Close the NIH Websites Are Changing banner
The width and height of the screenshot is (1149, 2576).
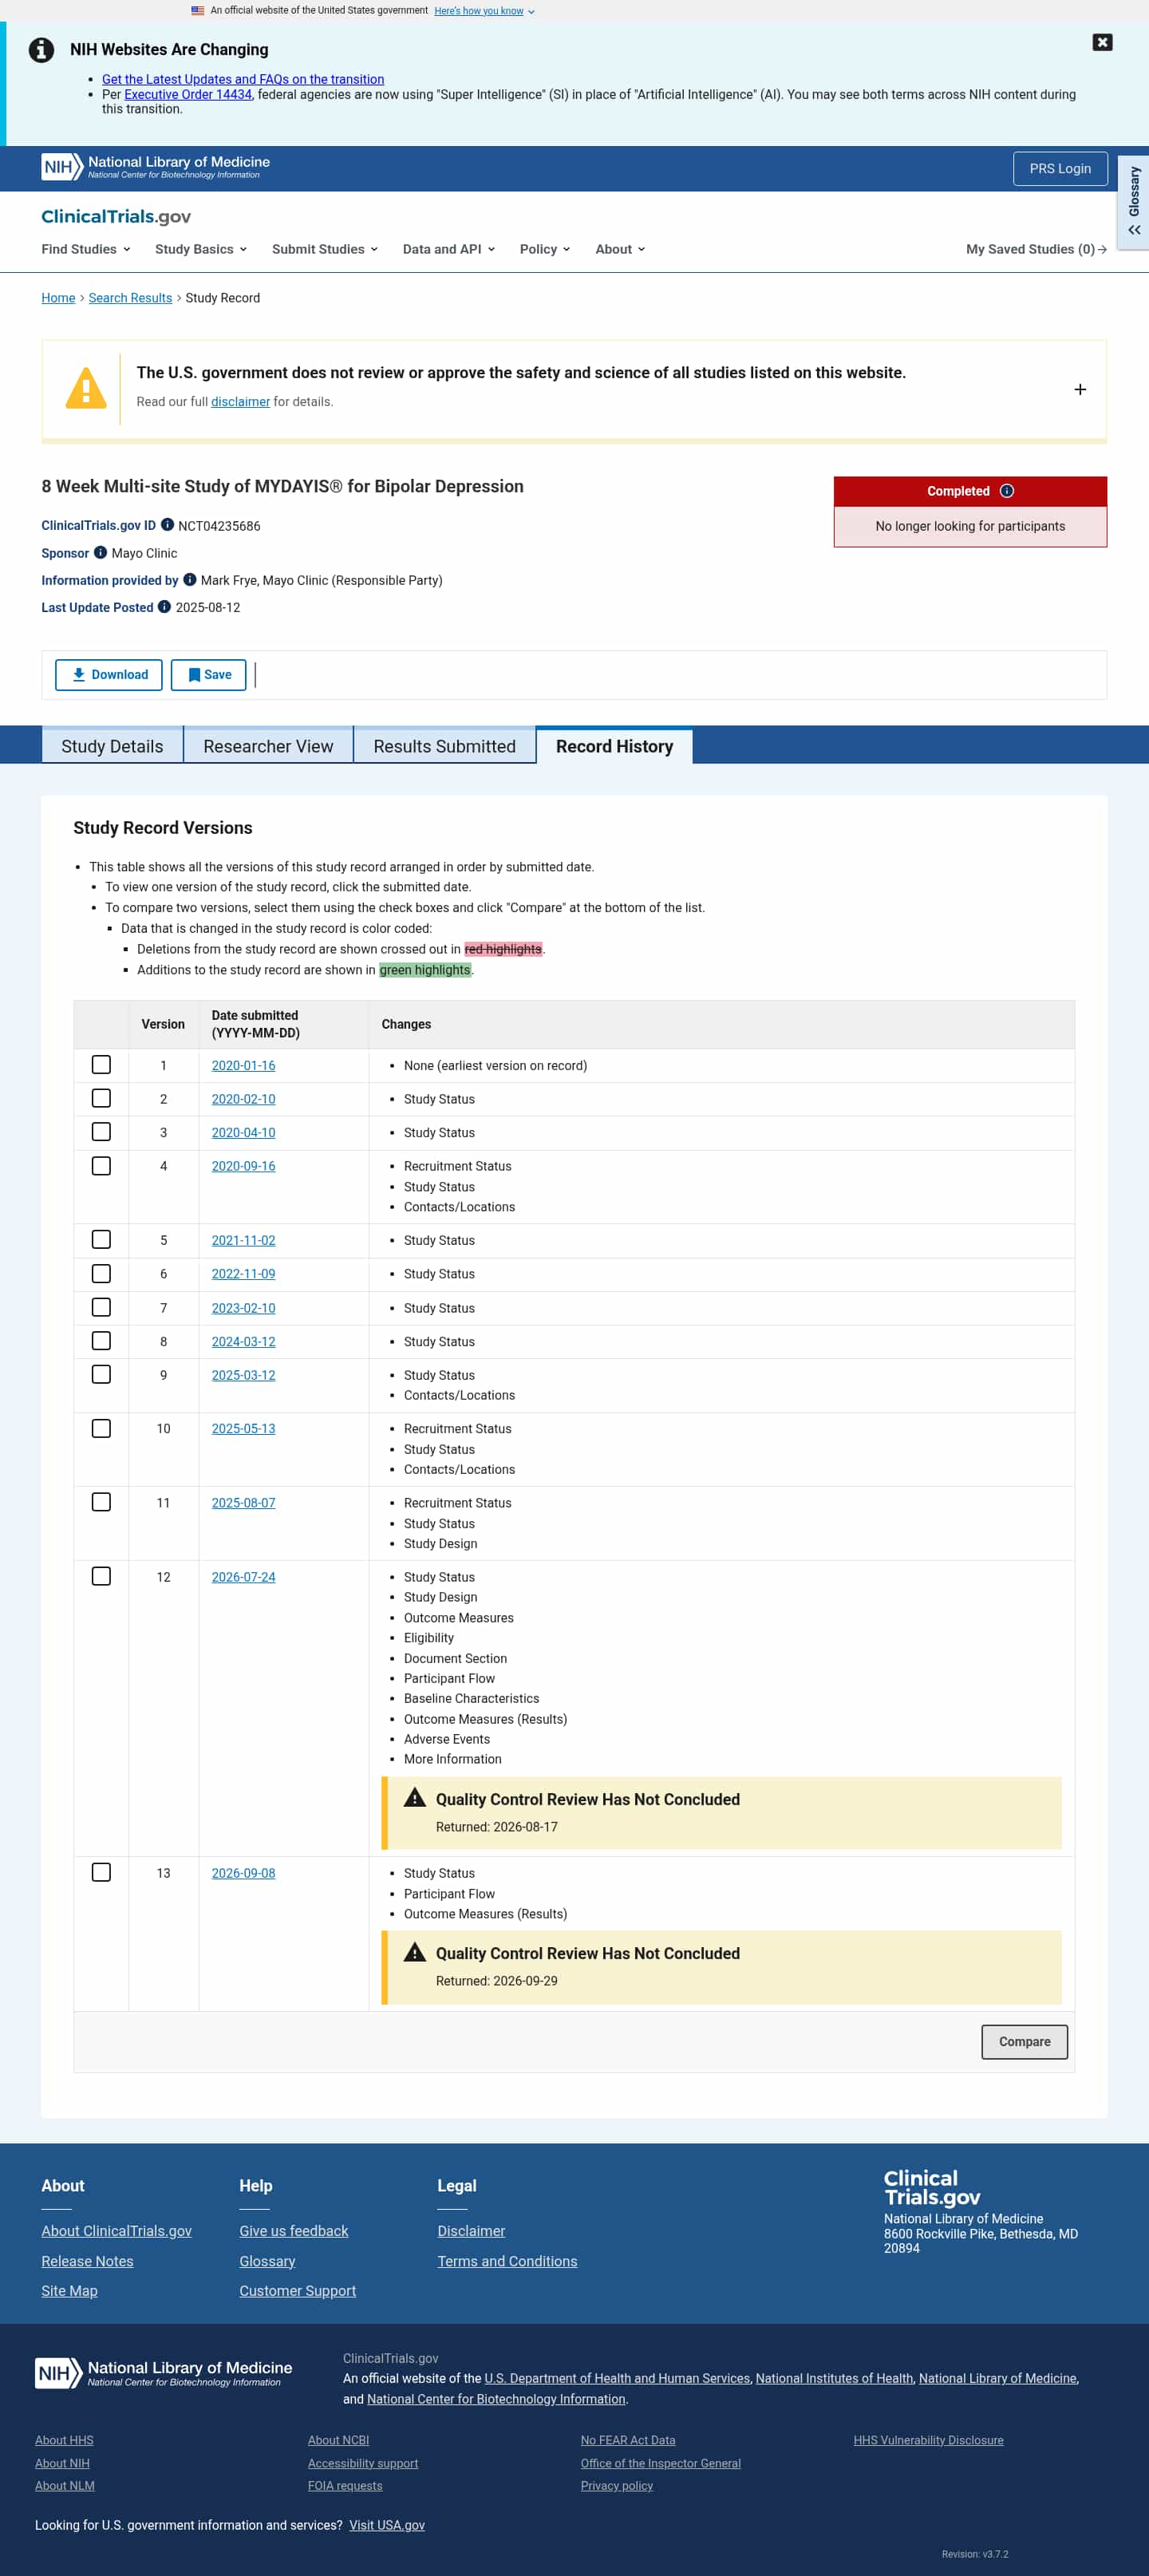point(1102,42)
